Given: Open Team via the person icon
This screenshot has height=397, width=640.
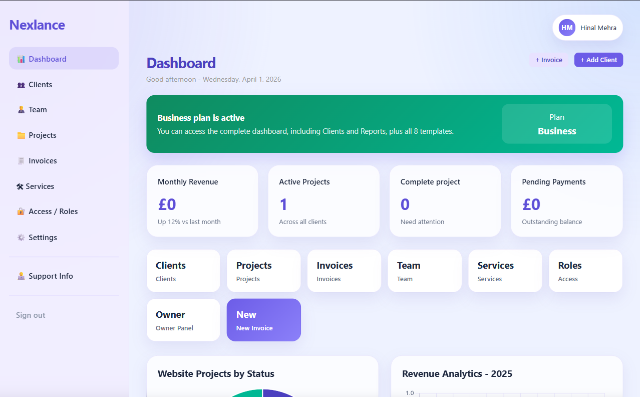Looking at the screenshot, I should [21, 109].
